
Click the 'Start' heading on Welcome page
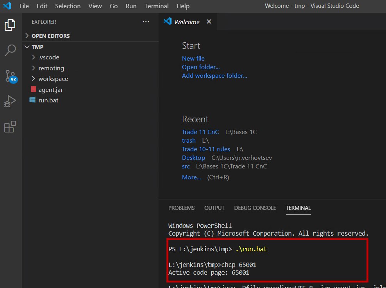191,46
